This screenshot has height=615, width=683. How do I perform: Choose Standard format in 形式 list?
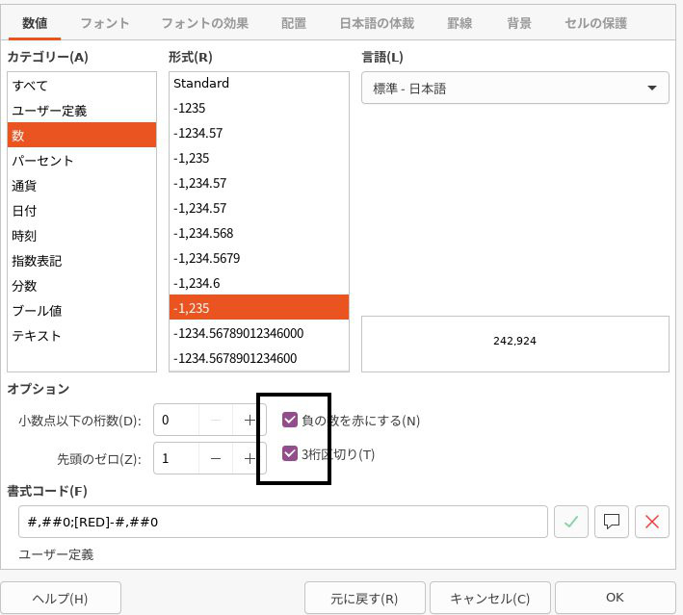(x=201, y=84)
